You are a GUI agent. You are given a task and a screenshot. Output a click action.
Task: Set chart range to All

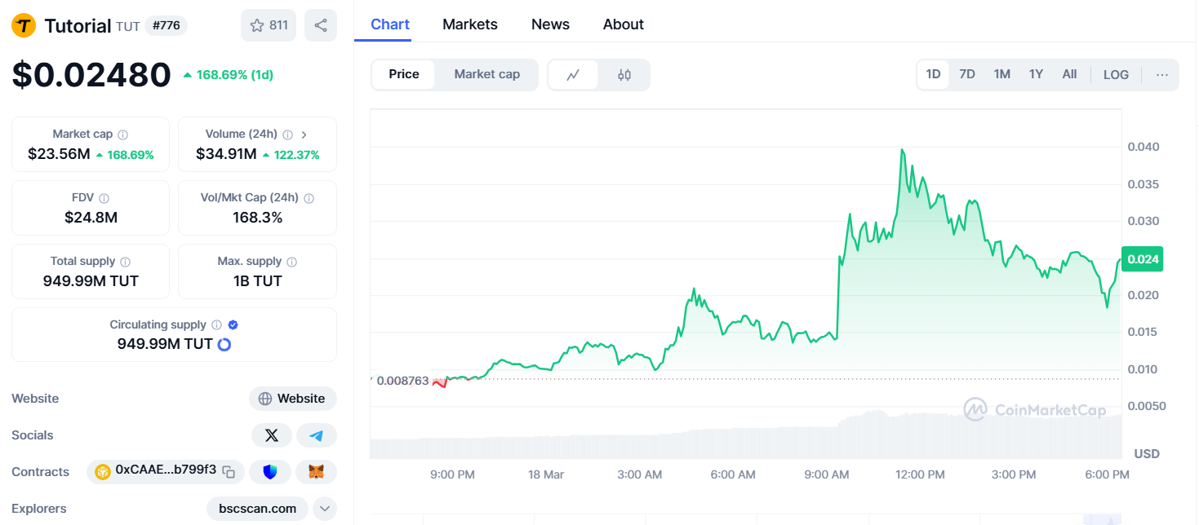pos(1069,74)
